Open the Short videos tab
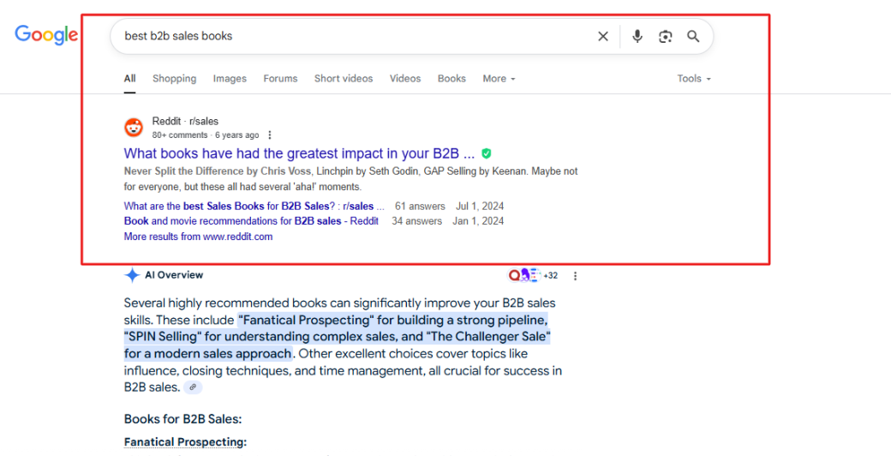This screenshot has width=891, height=456. (344, 79)
